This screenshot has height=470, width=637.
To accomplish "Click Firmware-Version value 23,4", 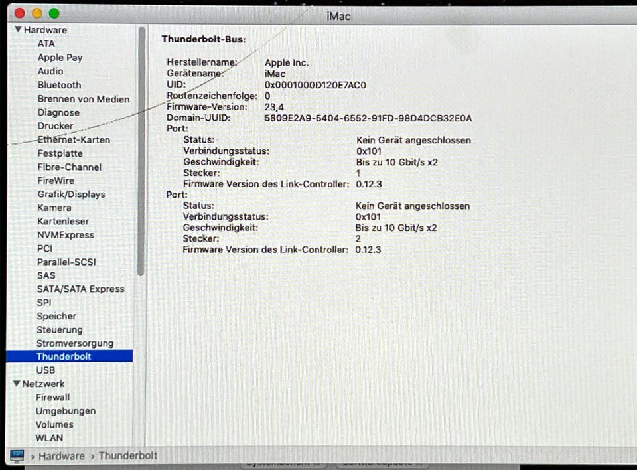I will click(x=274, y=107).
